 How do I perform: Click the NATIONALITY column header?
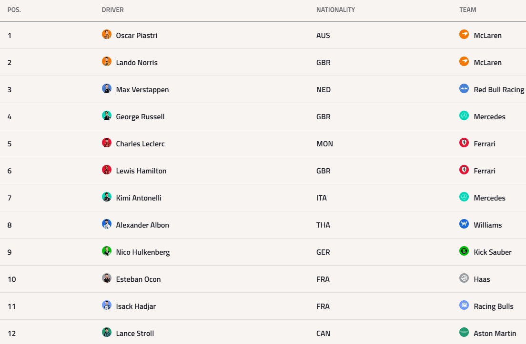[335, 10]
